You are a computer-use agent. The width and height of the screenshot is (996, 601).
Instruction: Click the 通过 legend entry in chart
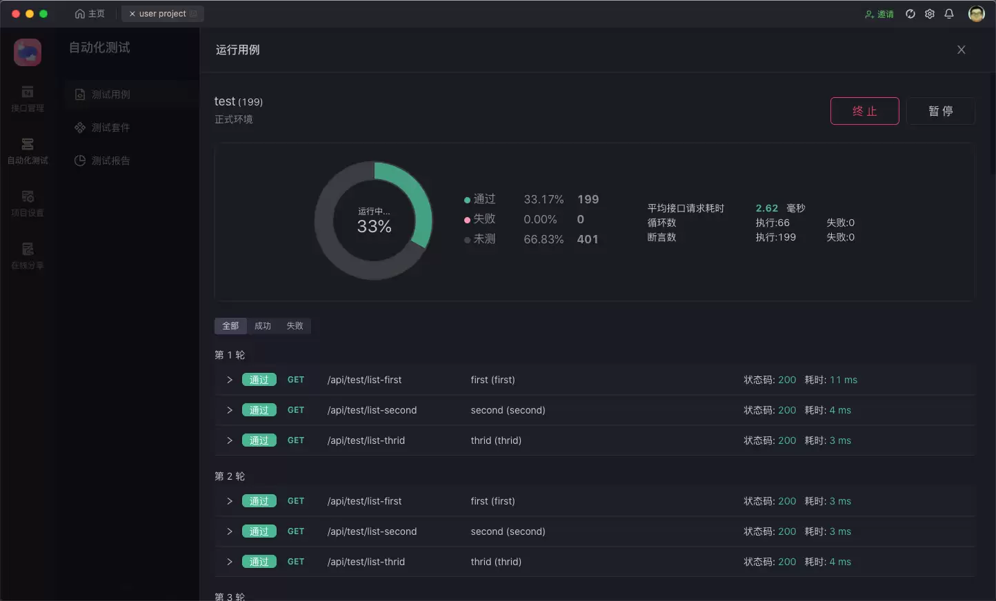[480, 199]
